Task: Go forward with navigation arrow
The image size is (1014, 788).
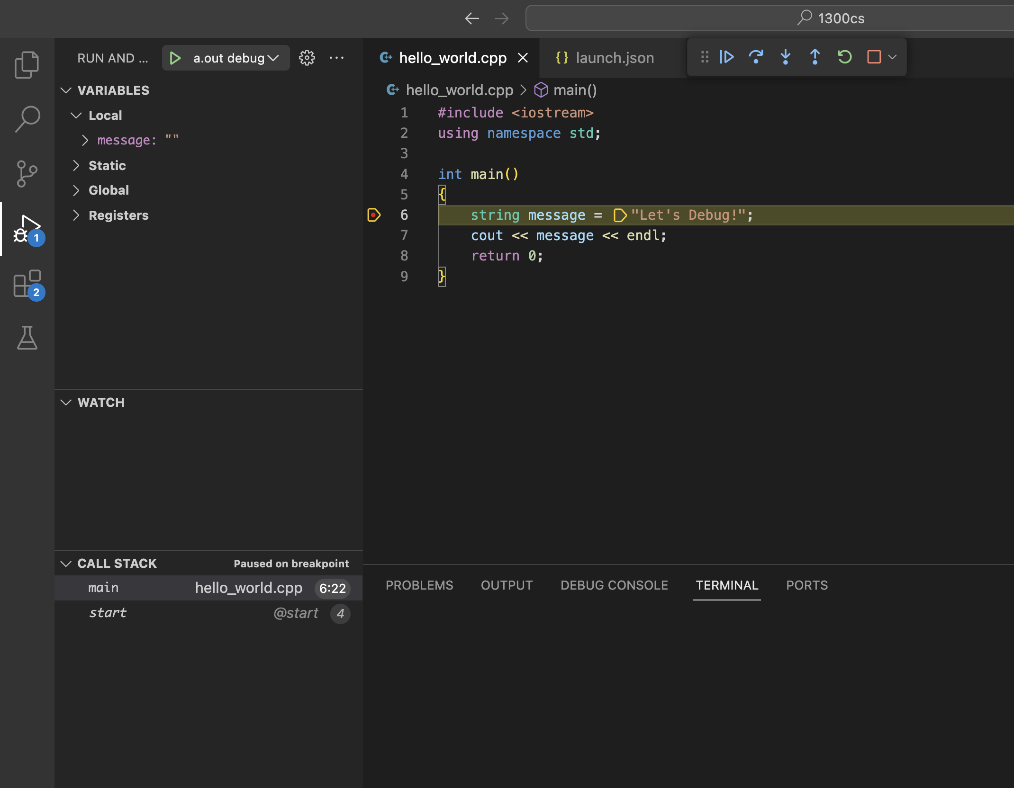Action: [x=501, y=18]
